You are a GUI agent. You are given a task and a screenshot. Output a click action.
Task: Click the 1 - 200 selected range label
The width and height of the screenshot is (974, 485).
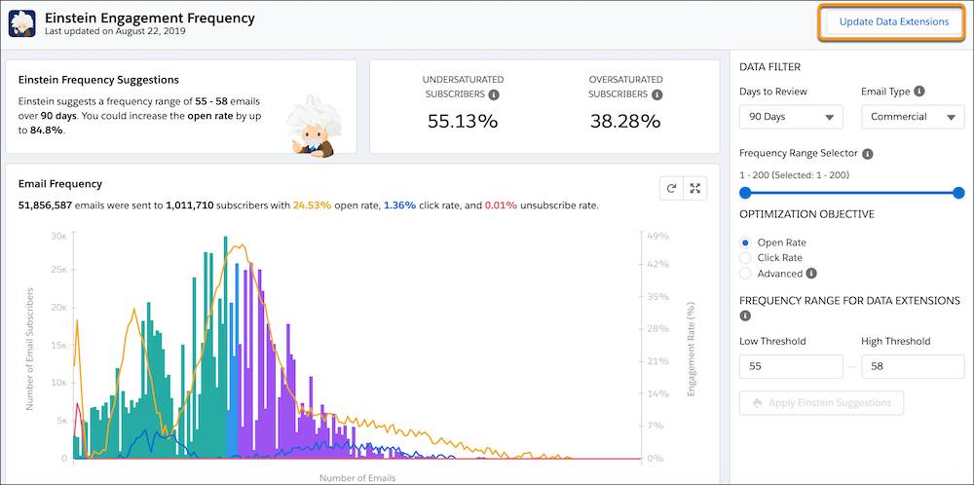pos(795,175)
